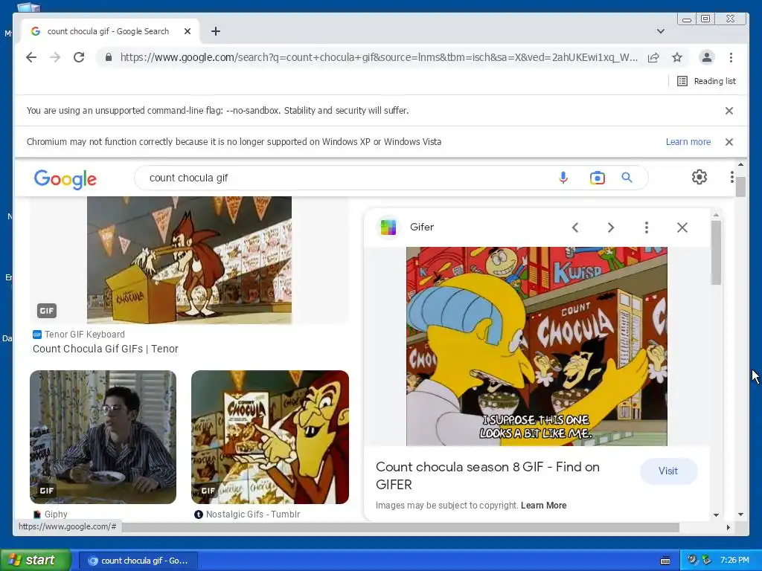Search by image with camera icon
Image resolution: width=762 pixels, height=571 pixels.
click(598, 178)
